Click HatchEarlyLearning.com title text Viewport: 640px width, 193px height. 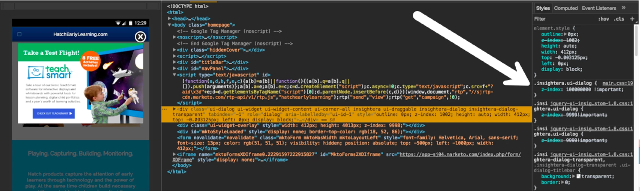click(x=81, y=34)
